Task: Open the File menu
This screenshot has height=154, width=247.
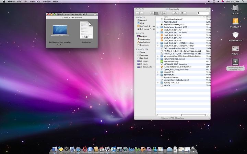Action: 19,2
